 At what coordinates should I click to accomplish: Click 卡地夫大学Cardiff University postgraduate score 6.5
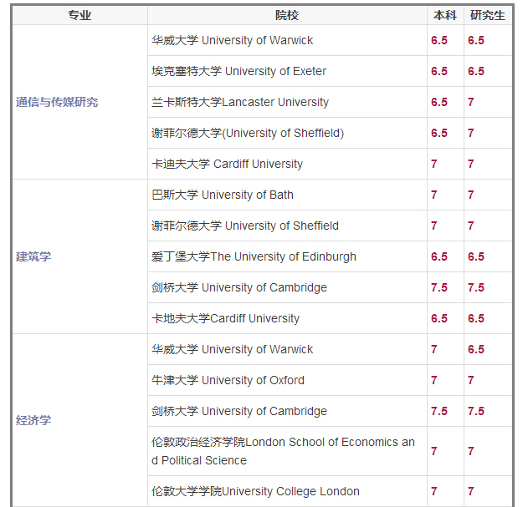(475, 318)
